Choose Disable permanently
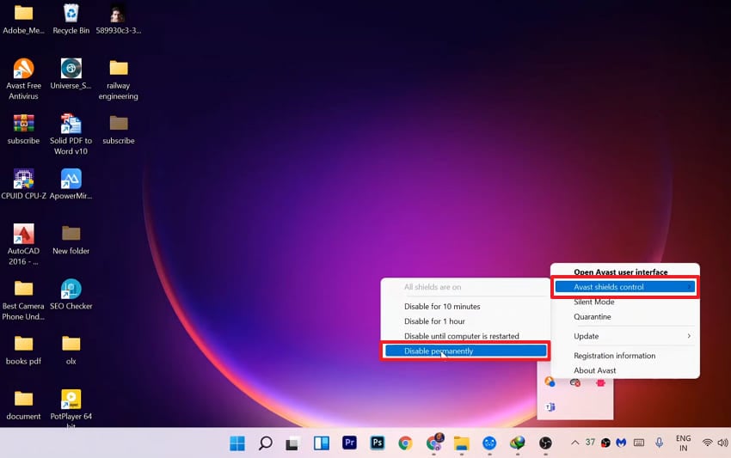Screen dimensions: 731x458 [466, 351]
